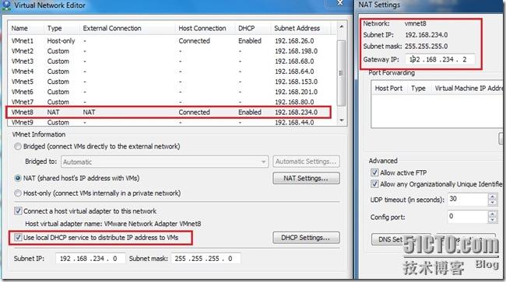
Task: Click network list scroll up arrow
Action: tap(342, 27)
